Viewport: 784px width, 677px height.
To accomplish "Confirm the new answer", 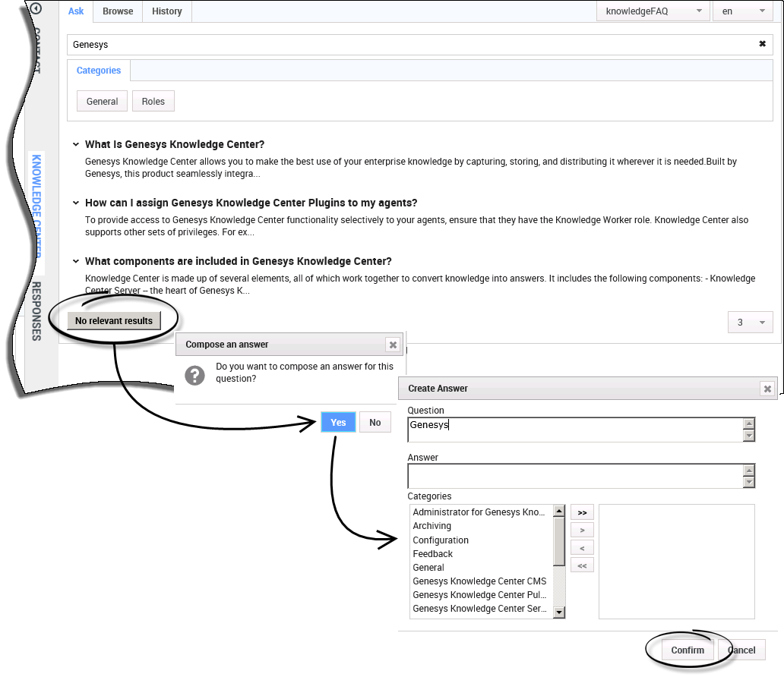I will [688, 650].
